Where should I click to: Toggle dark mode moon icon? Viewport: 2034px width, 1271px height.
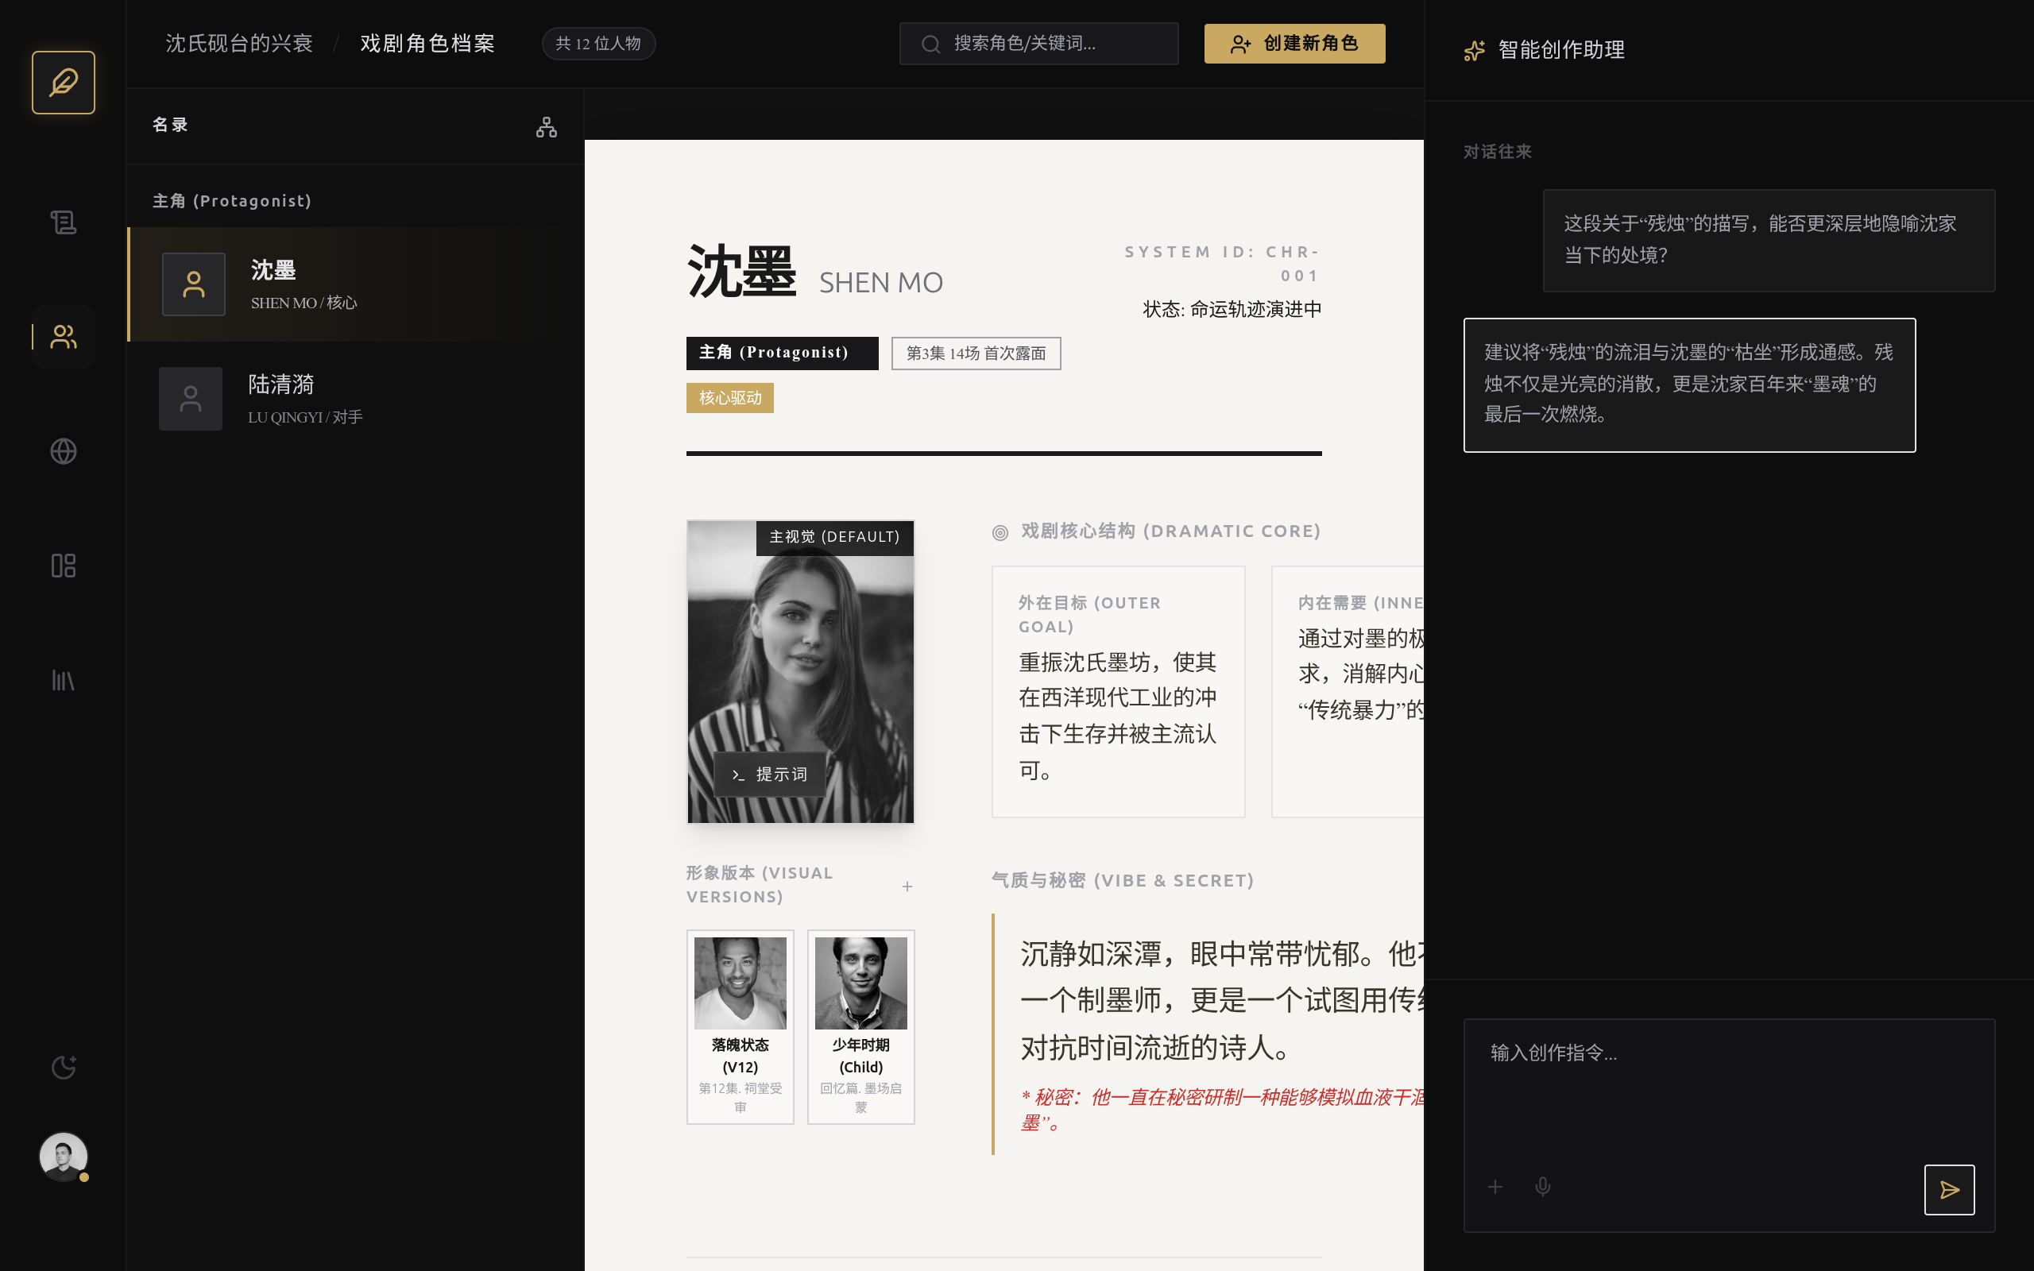(x=63, y=1067)
